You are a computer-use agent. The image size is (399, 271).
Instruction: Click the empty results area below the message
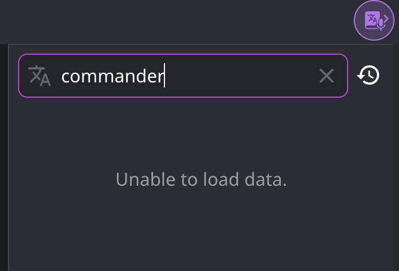(201, 231)
